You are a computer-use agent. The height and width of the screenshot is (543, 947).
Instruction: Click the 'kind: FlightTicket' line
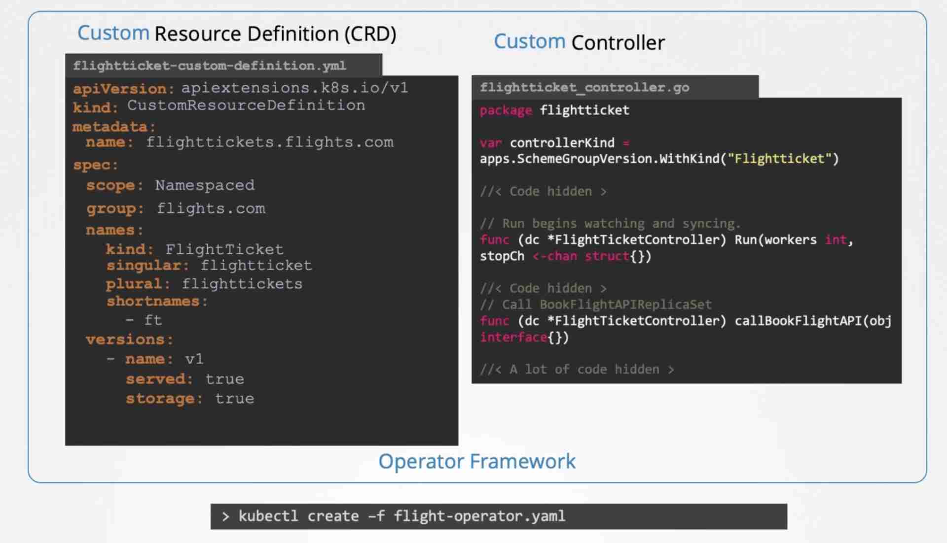(x=195, y=249)
